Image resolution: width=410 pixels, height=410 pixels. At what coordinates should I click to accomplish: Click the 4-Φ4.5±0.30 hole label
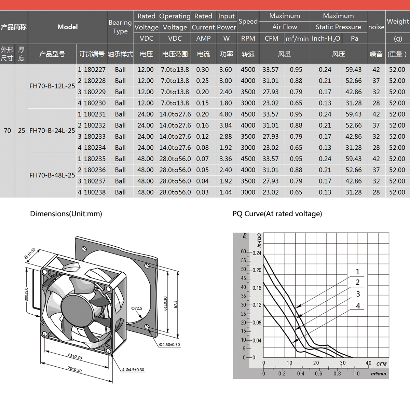(133, 370)
